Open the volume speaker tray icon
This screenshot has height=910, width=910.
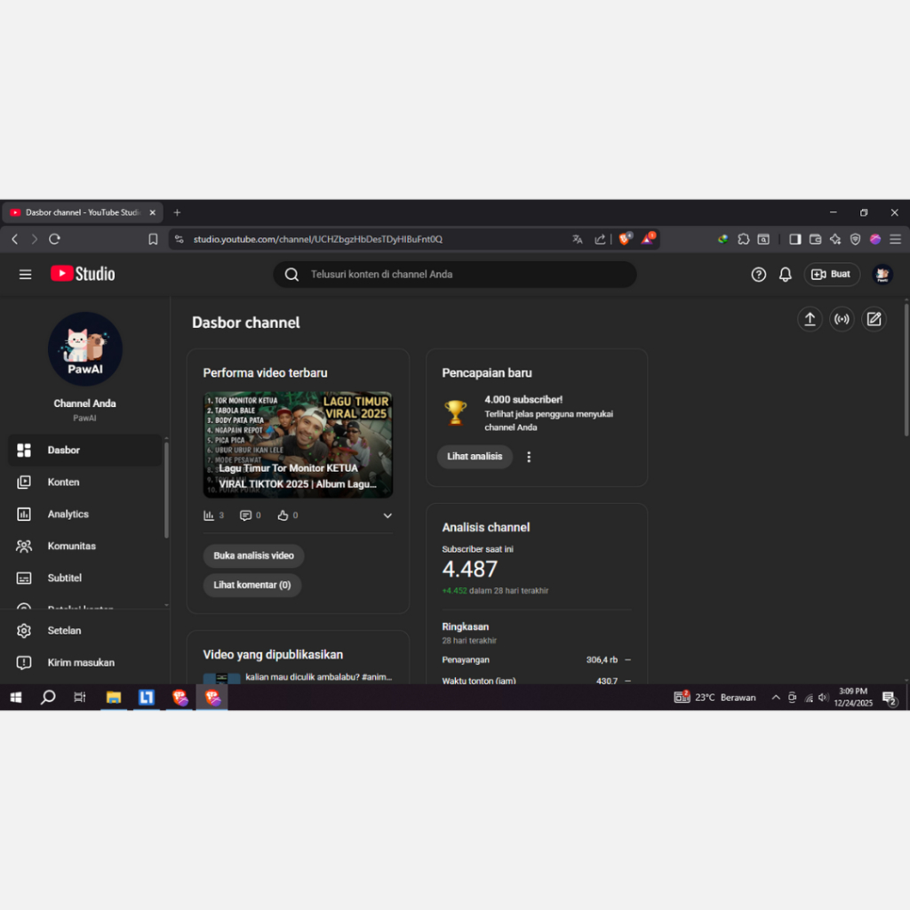tap(823, 697)
